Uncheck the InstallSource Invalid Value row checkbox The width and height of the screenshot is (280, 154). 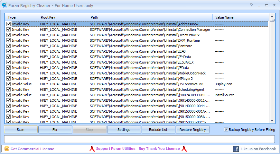8,95
